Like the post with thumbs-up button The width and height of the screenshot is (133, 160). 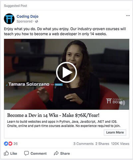point(10,153)
